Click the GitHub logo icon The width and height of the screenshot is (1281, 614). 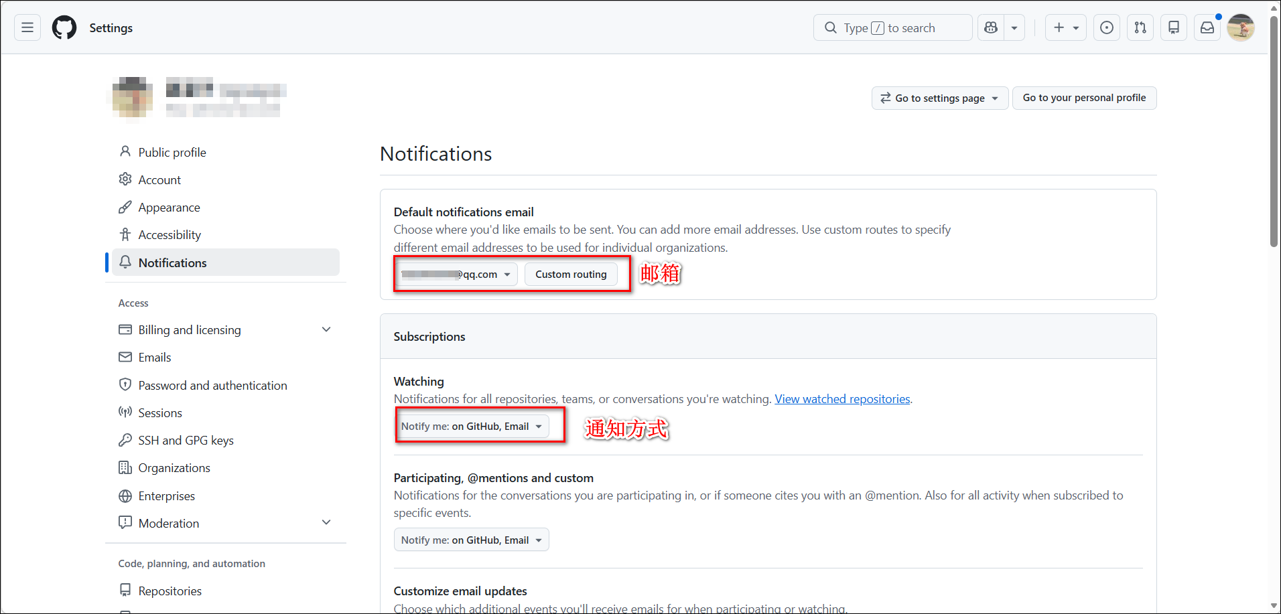(x=64, y=27)
